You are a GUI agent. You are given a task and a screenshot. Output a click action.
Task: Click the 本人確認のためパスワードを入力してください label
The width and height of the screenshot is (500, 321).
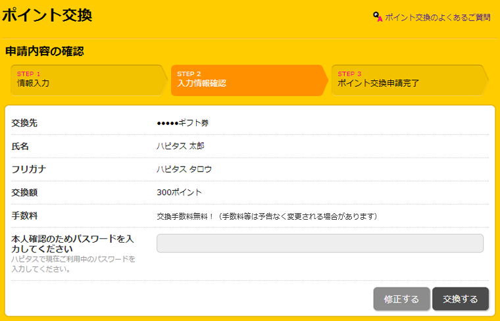(73, 244)
